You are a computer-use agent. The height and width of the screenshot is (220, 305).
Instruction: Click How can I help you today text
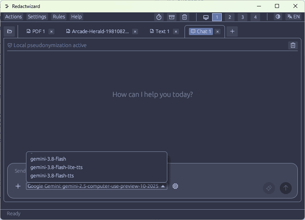point(152,94)
